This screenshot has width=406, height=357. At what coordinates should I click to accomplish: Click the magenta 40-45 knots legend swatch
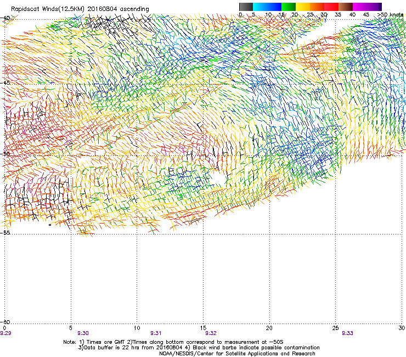(360, 7)
